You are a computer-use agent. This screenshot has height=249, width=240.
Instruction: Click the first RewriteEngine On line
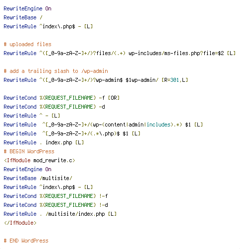point(27,8)
